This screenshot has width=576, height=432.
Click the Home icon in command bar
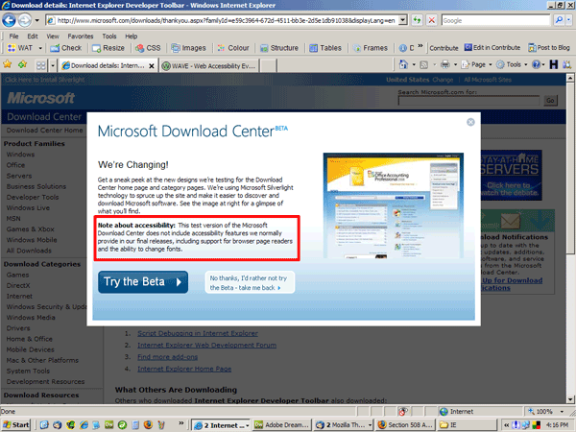(x=403, y=65)
